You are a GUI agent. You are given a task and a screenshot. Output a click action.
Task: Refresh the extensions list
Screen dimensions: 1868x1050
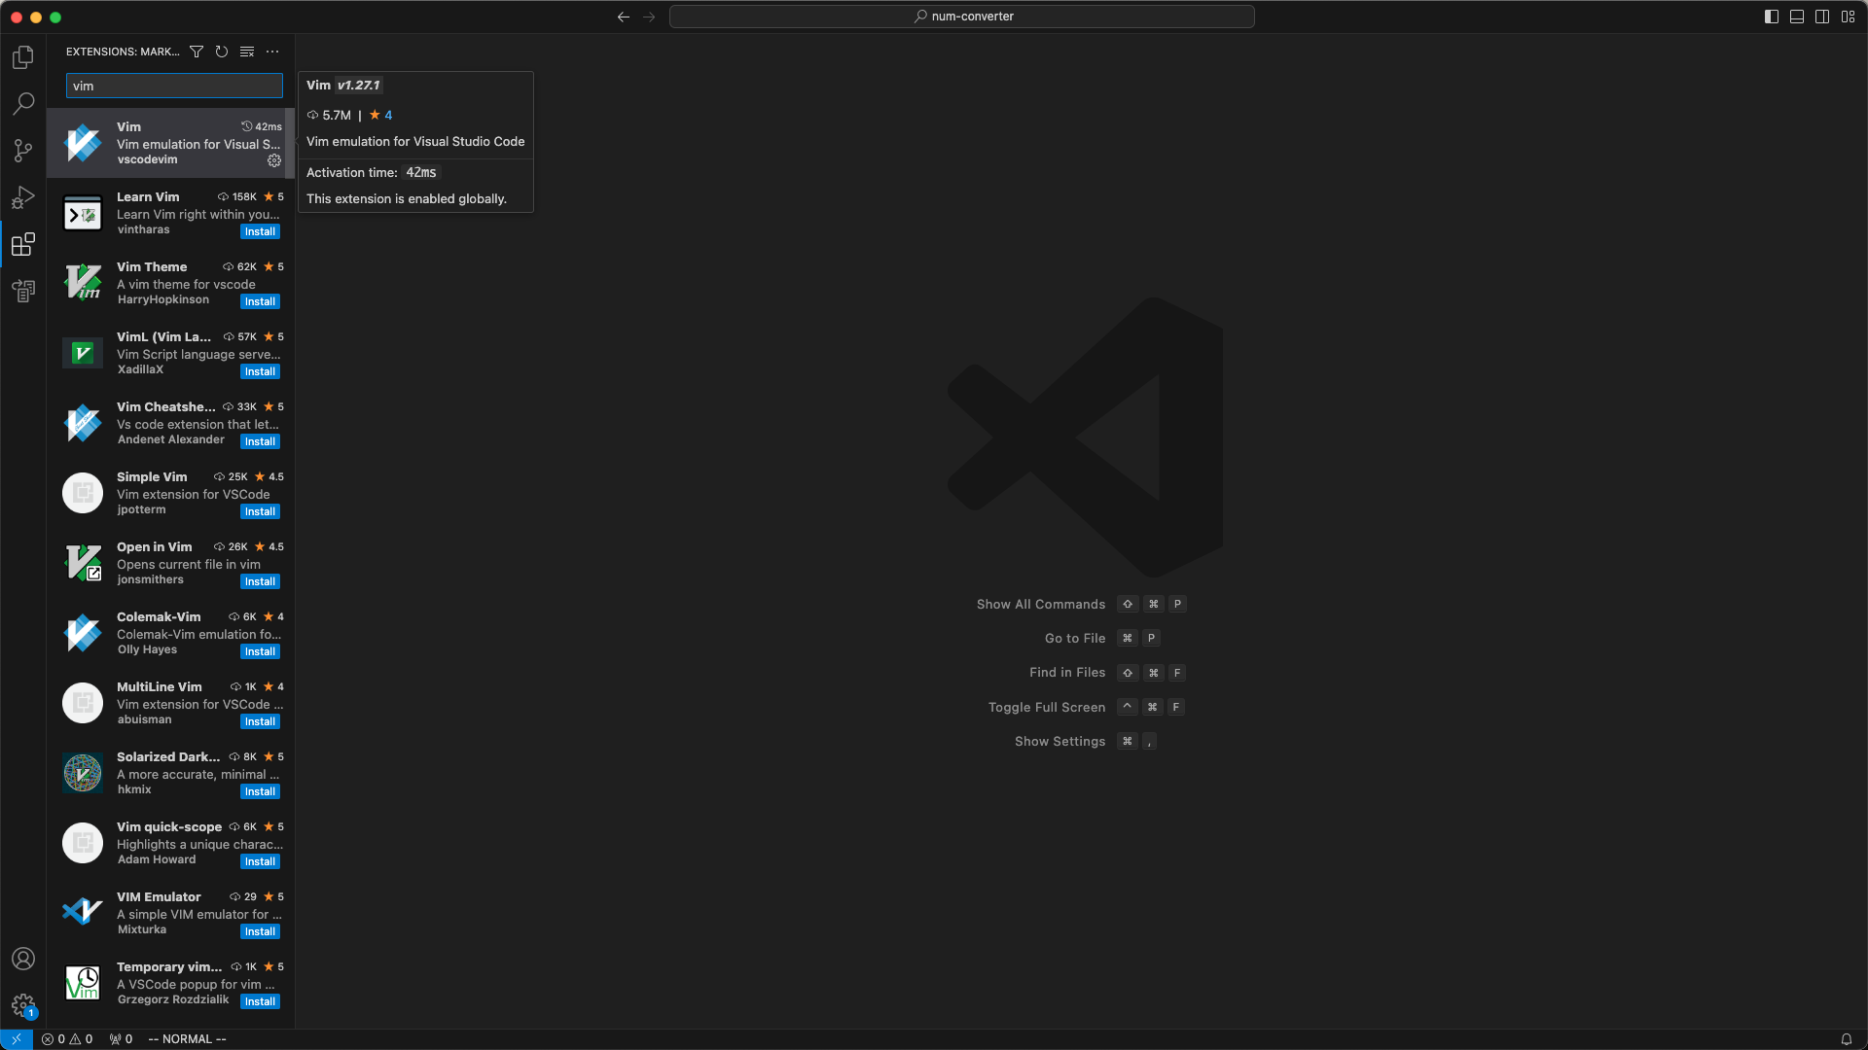[x=222, y=52]
